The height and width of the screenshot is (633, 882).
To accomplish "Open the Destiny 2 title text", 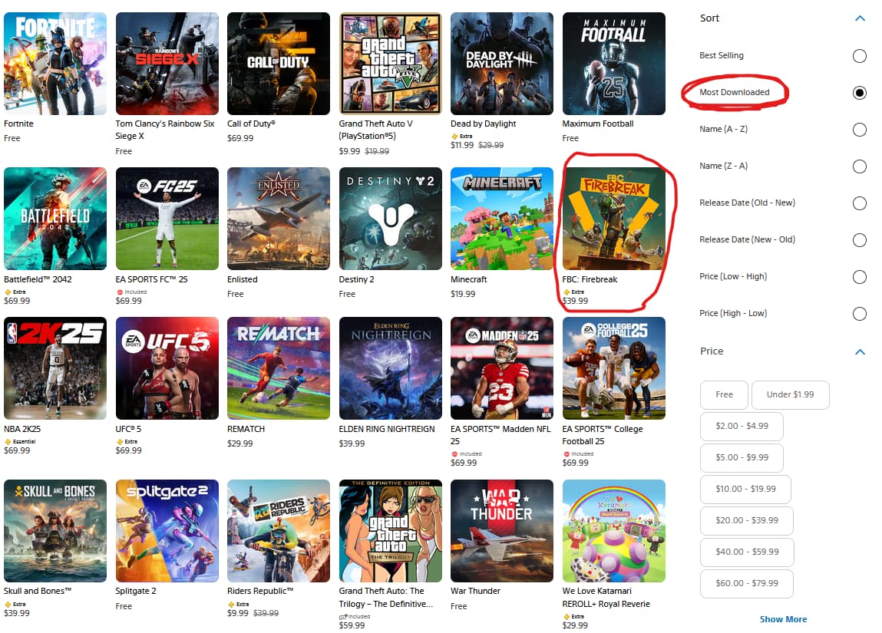I will [x=356, y=279].
